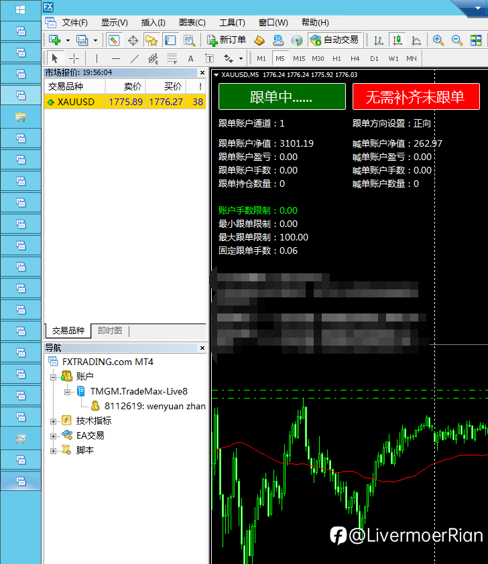The image size is (488, 564).
Task: Open the 文件(F) menu
Action: click(74, 23)
